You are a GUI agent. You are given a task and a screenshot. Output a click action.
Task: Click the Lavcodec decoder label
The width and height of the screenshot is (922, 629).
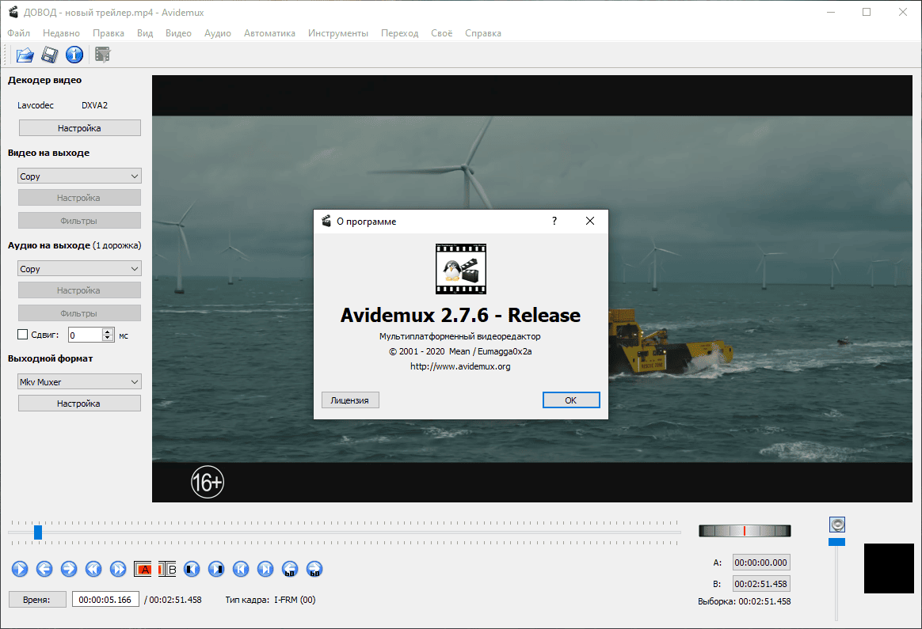(x=36, y=105)
